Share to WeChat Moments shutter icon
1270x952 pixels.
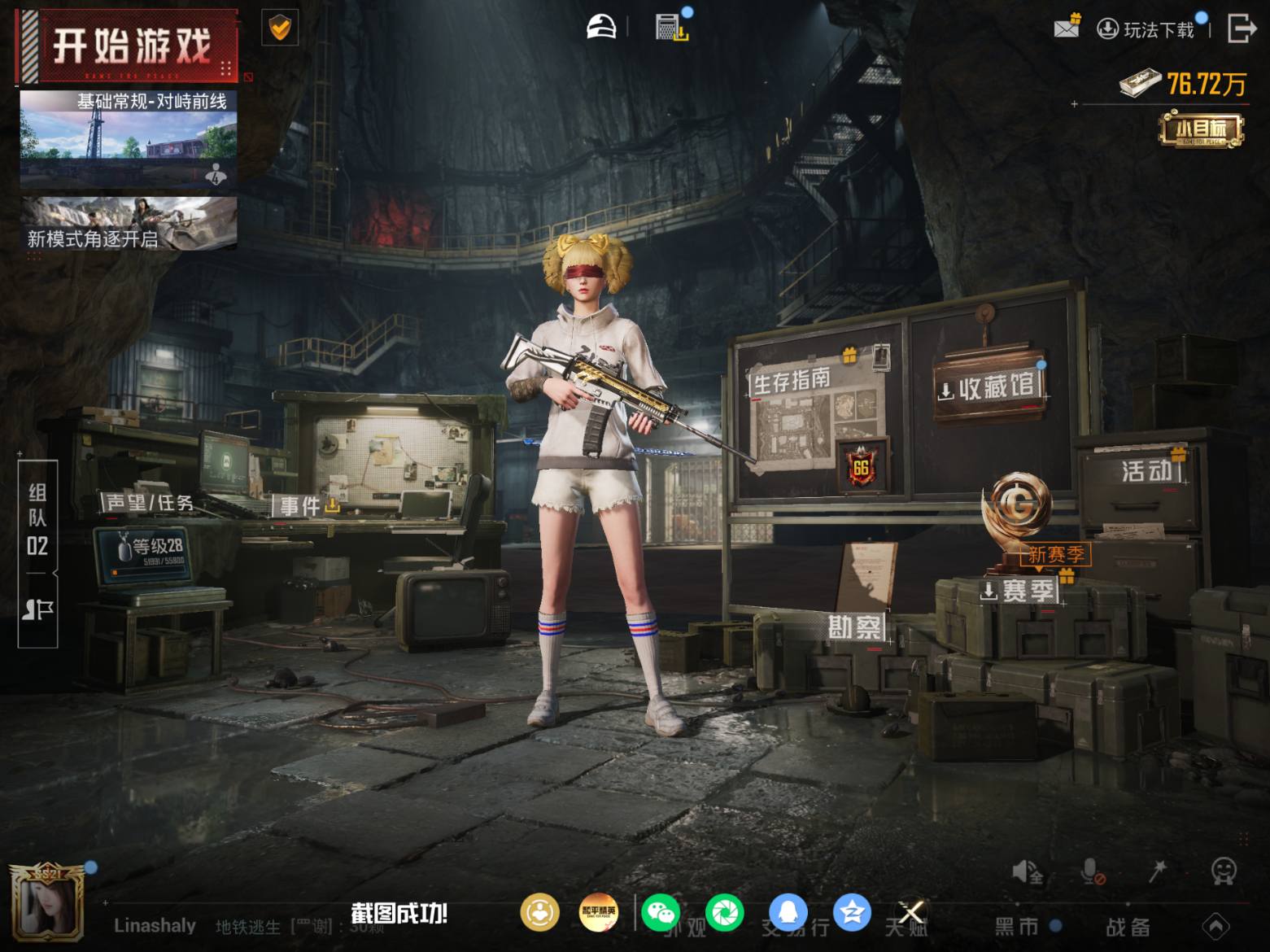coord(724,913)
